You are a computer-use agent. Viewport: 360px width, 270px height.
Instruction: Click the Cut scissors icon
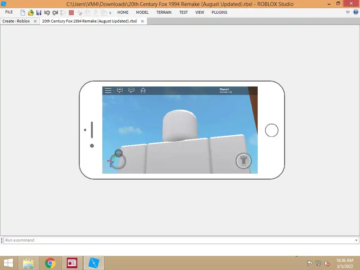(x=79, y=13)
